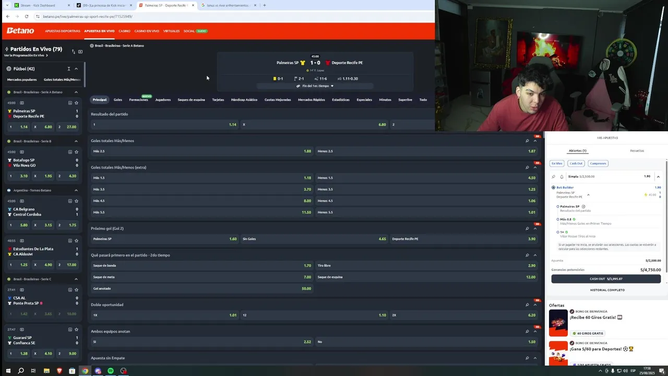Pin the Goles totales Más/Menos market
The image size is (668, 376).
click(527, 140)
